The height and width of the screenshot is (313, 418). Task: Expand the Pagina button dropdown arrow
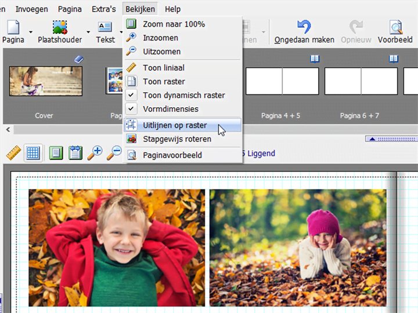(x=31, y=32)
